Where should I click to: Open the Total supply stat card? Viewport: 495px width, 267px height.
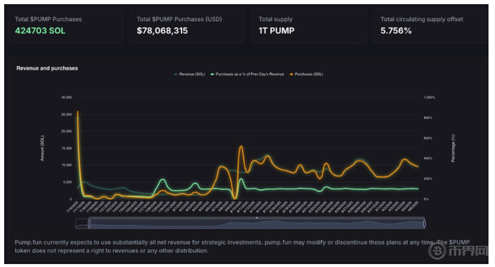[308, 25]
